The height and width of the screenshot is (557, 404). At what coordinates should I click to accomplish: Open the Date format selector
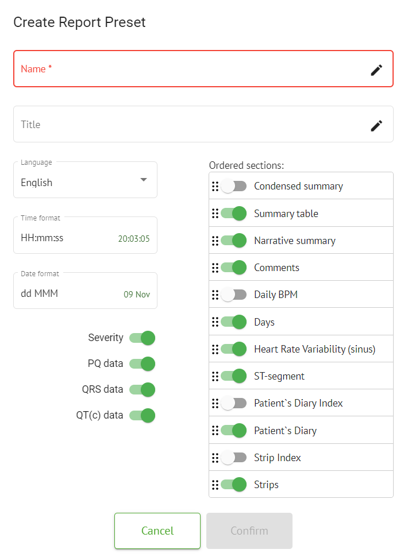tap(85, 291)
